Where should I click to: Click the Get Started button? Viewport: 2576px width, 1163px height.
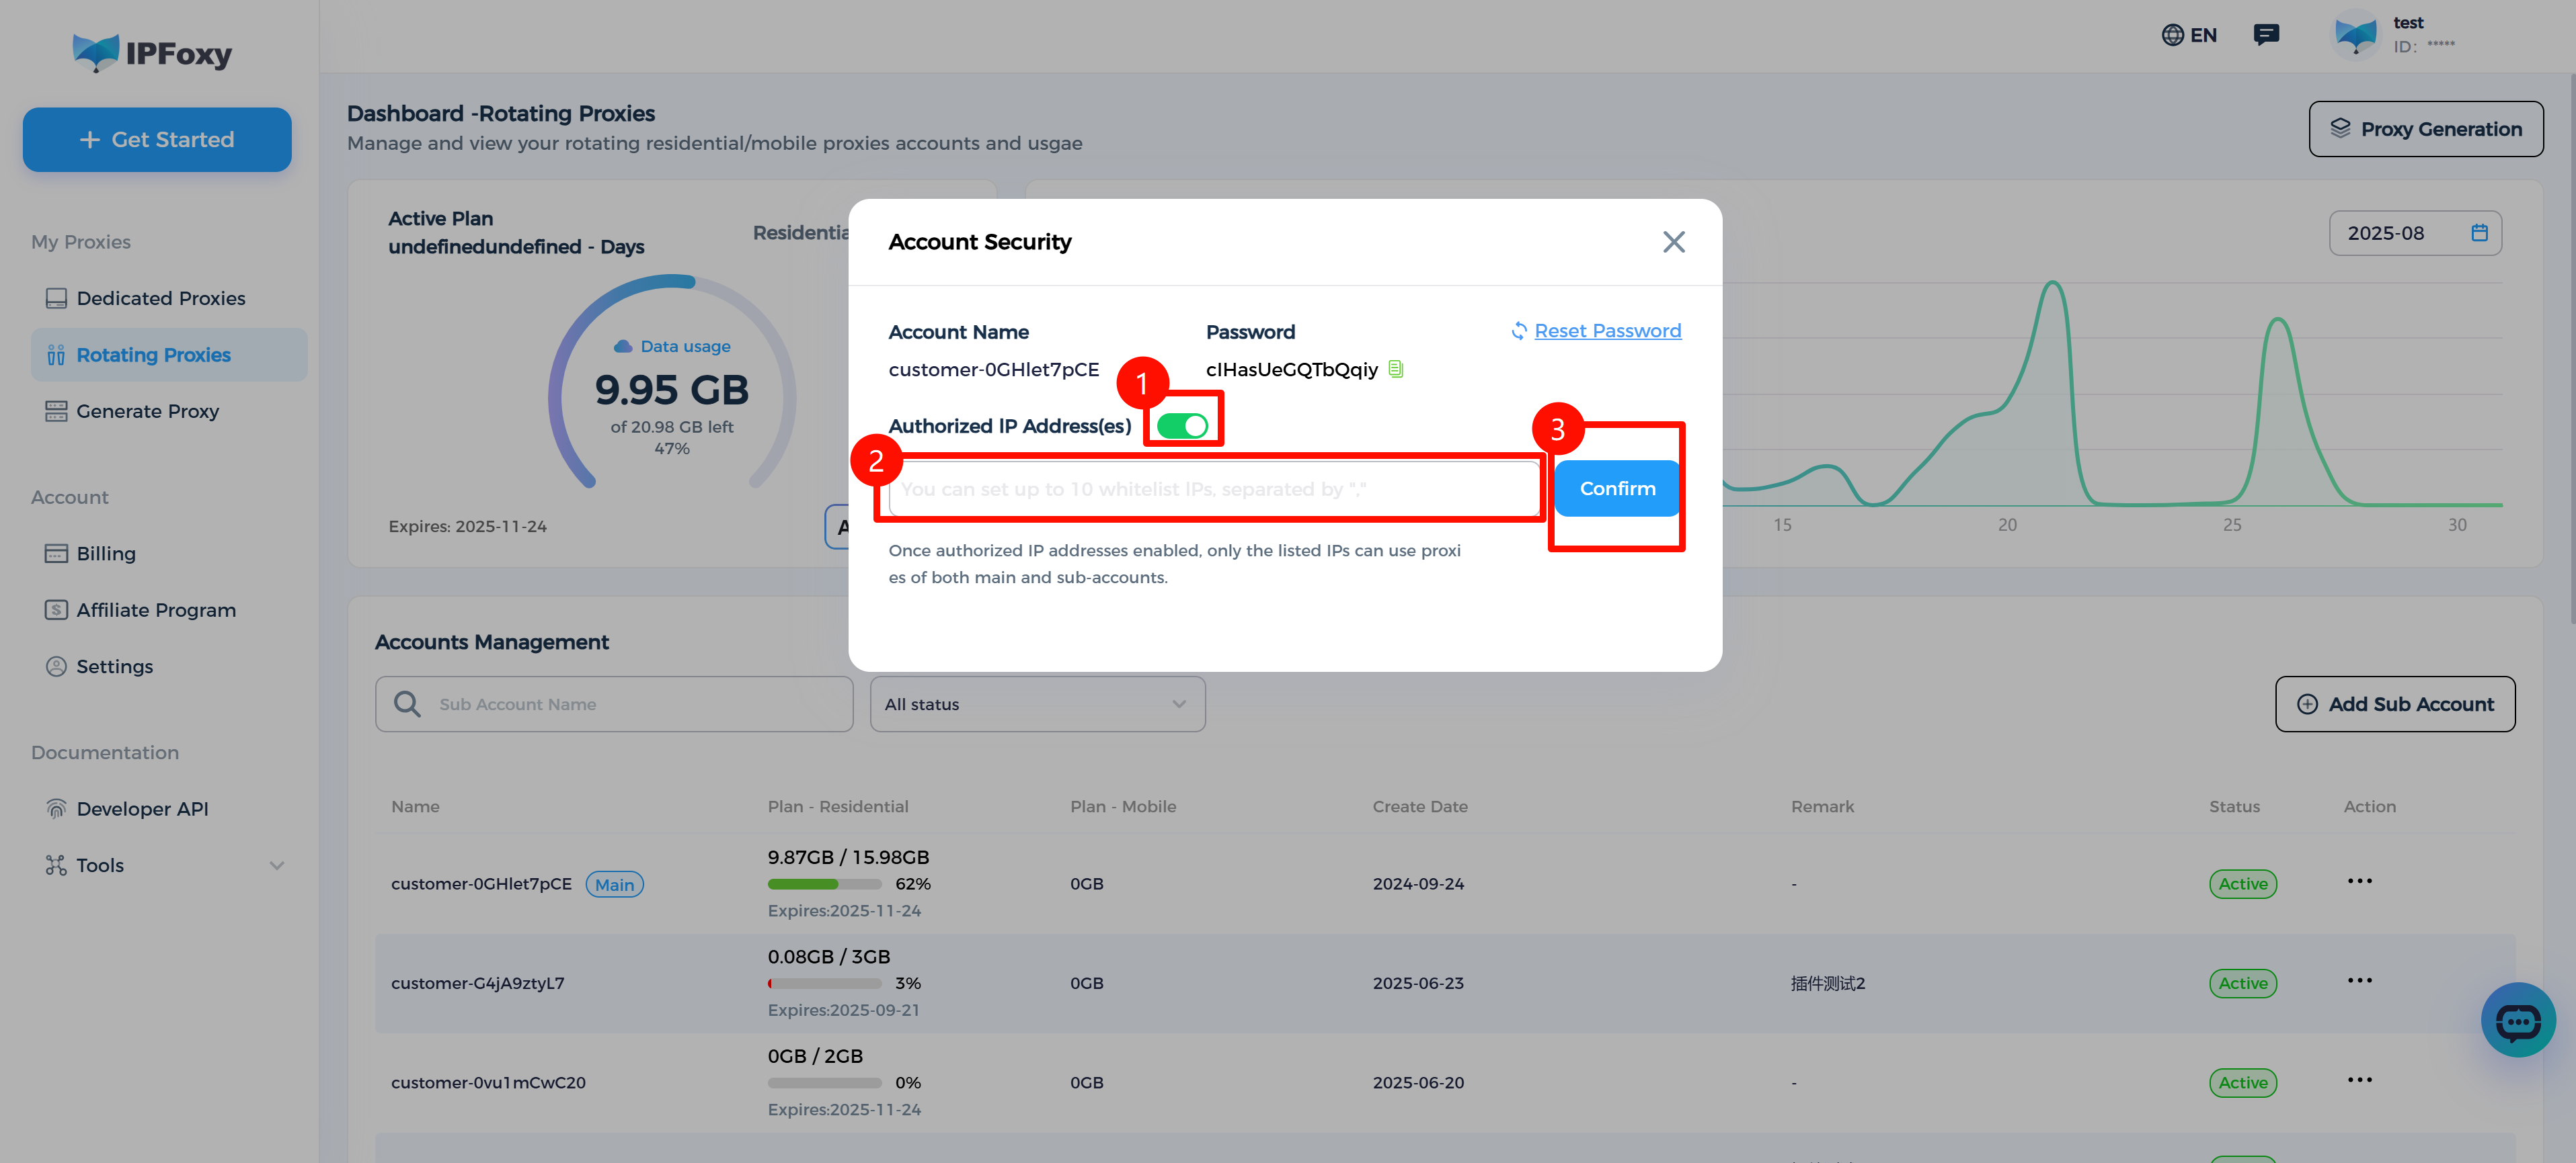tap(157, 140)
